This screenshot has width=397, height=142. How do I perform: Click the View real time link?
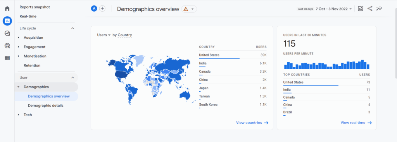coord(353,123)
